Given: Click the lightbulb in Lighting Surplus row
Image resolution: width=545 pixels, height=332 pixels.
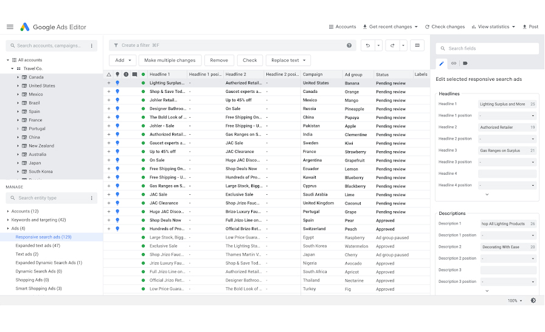Looking at the screenshot, I should [117, 83].
